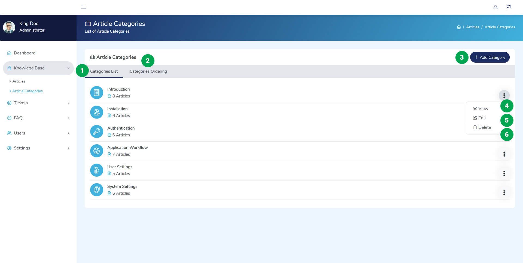Click the Add Category button
523x263 pixels.
click(490, 57)
